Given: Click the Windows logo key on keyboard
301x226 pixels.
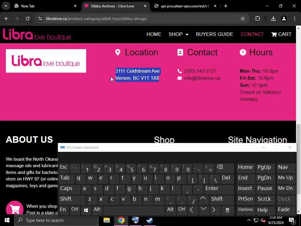Looking at the screenshot, I should 86,210.
